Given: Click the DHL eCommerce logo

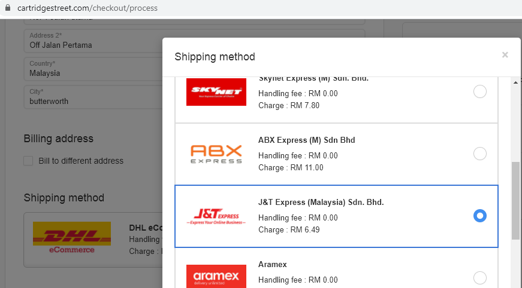Looking at the screenshot, I should [x=72, y=238].
